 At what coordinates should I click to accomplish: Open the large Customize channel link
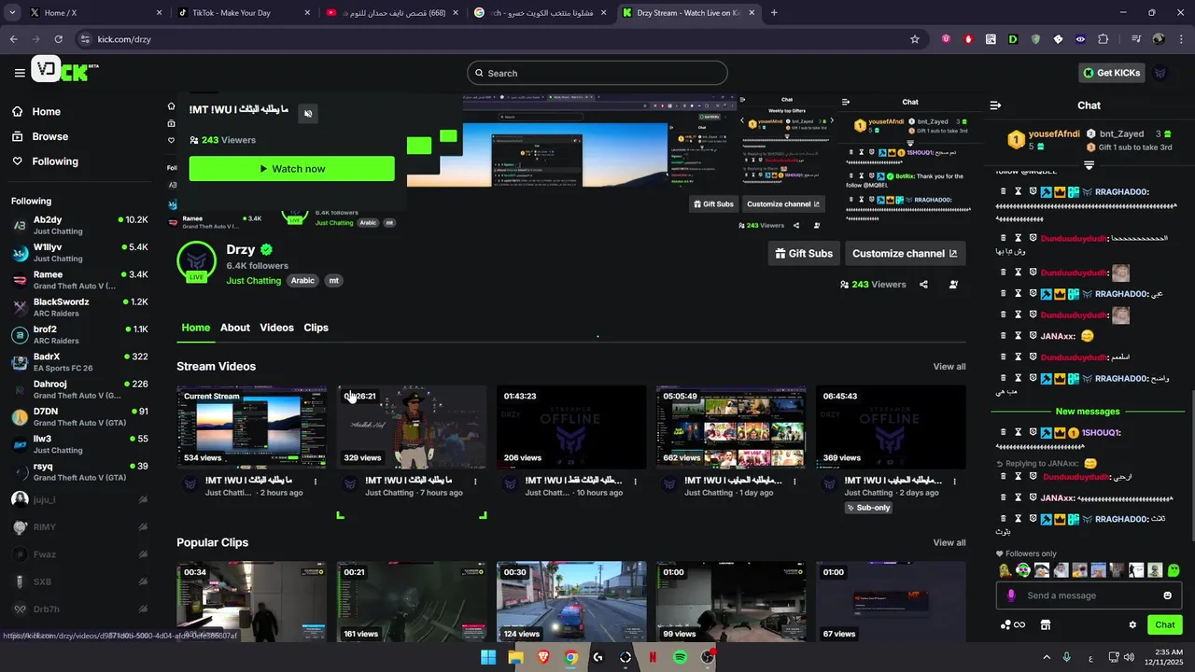[x=905, y=253]
